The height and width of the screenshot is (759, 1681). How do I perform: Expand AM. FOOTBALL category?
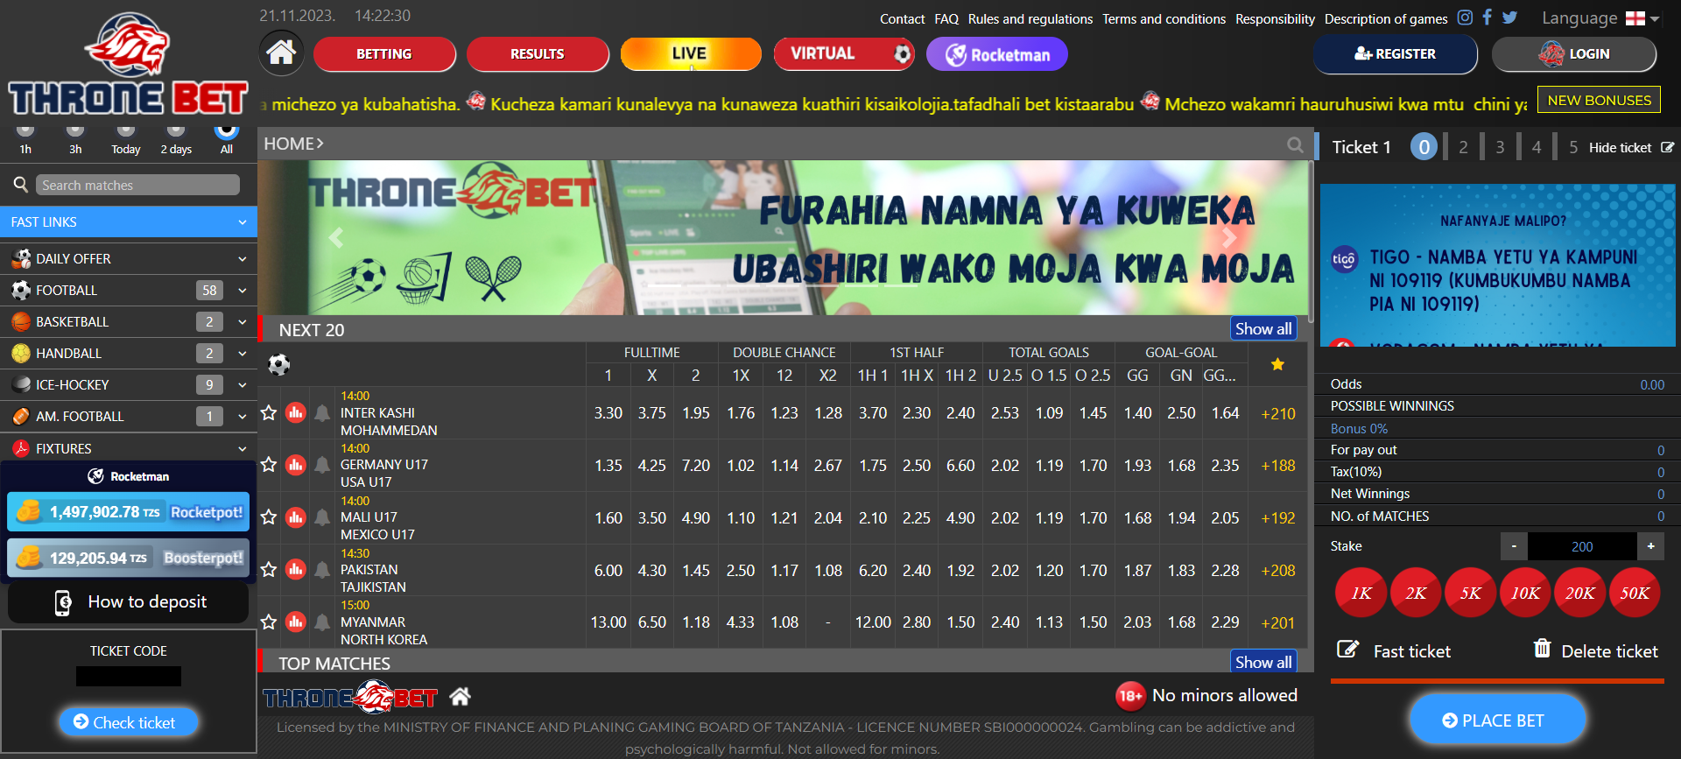[129, 416]
